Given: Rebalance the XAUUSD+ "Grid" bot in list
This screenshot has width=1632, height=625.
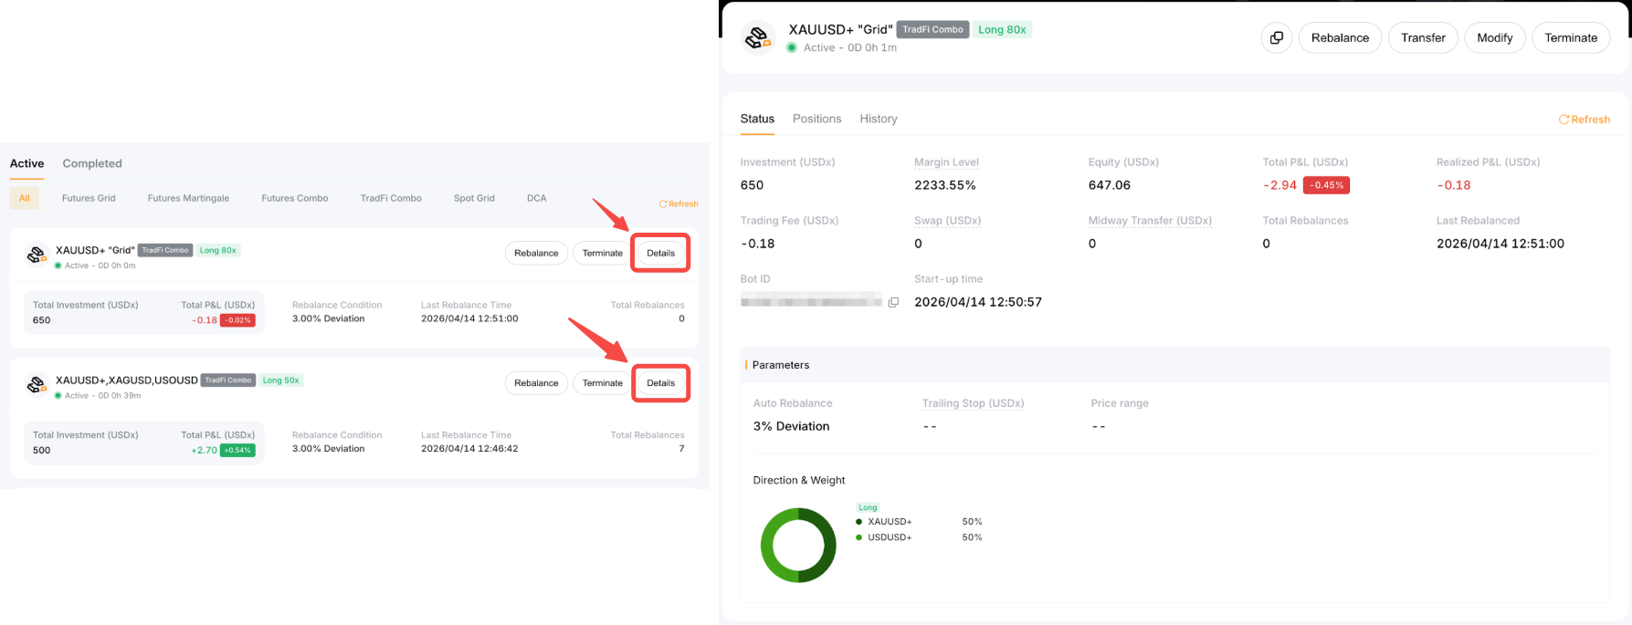Looking at the screenshot, I should click(536, 253).
